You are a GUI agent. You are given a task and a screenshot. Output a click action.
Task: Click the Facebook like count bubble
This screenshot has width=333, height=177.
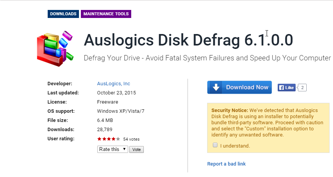(x=302, y=88)
